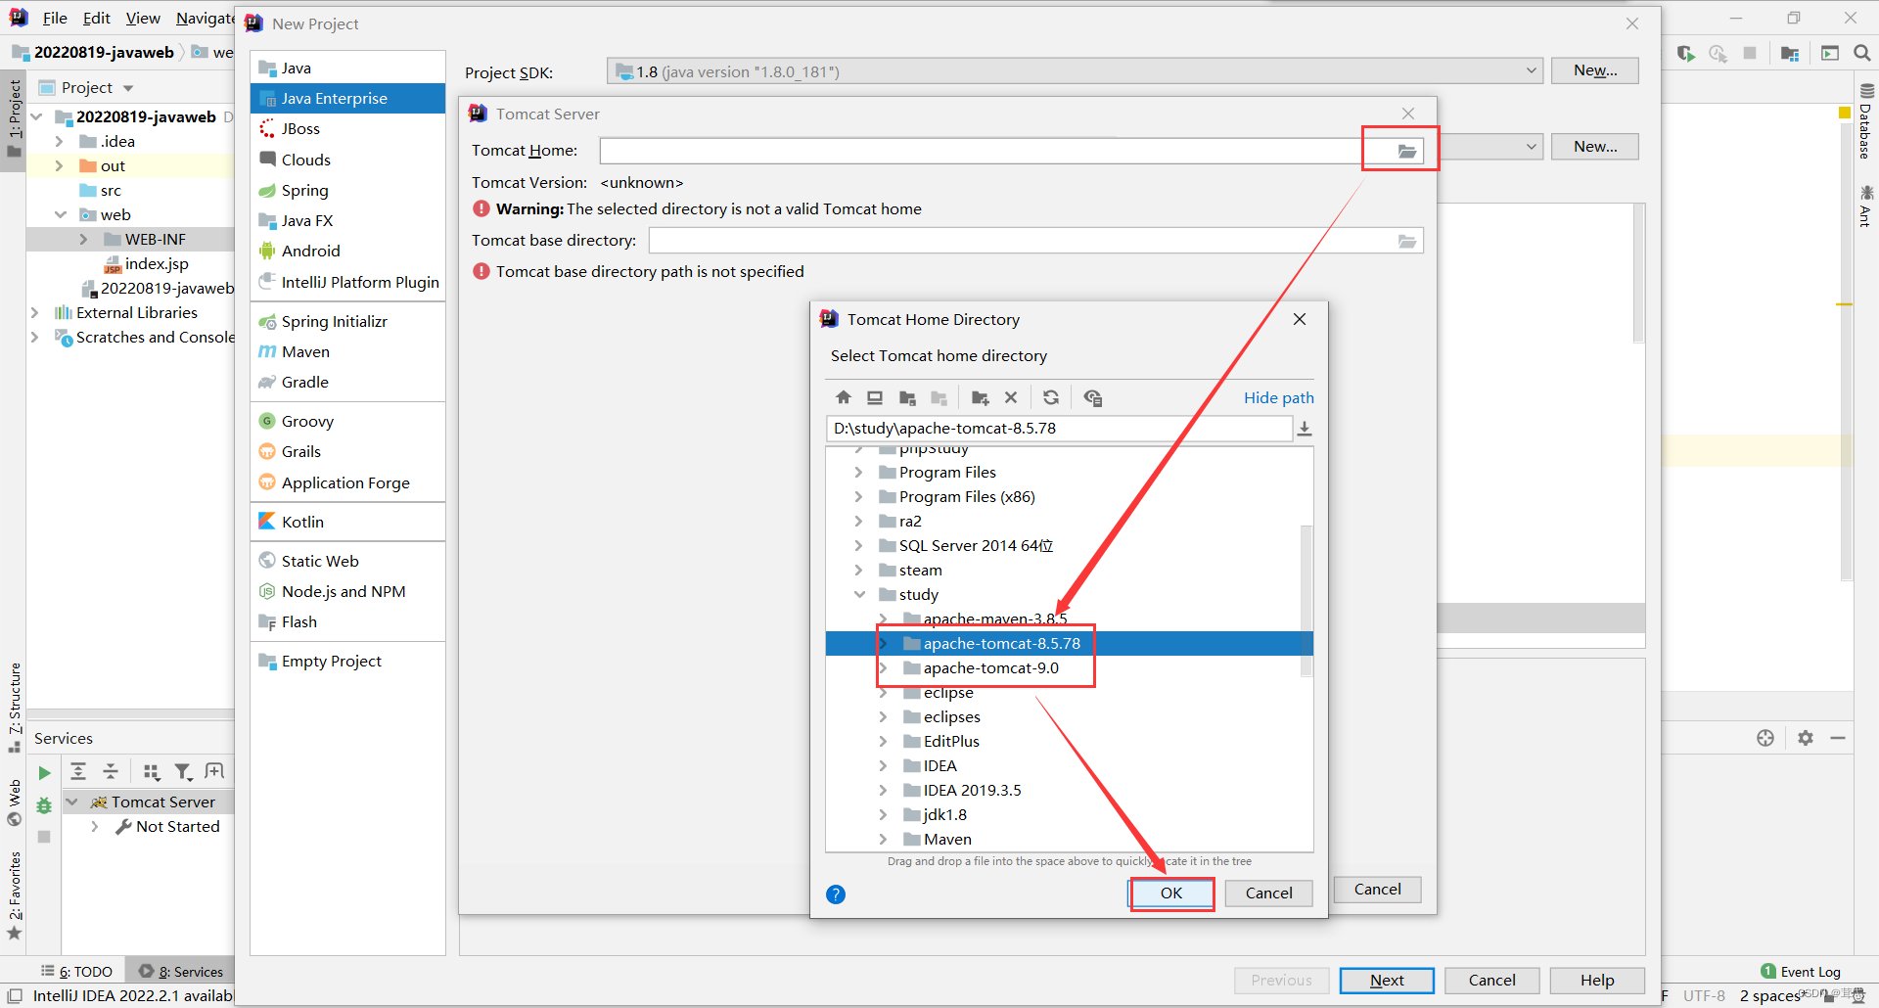Click Help in New Project wizard

click(1597, 980)
